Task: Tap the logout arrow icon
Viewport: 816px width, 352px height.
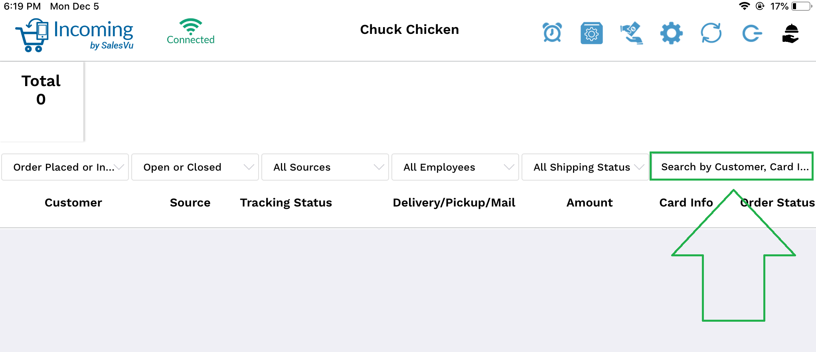Action: pos(752,33)
